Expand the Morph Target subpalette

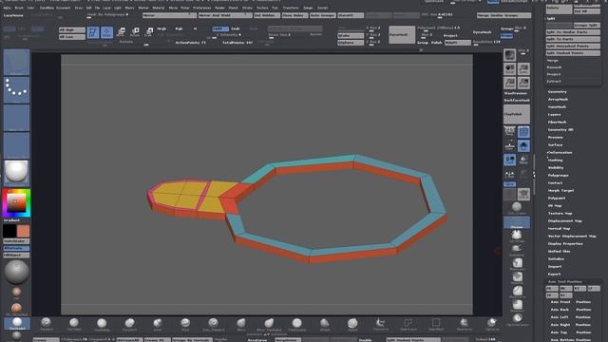coord(560,190)
